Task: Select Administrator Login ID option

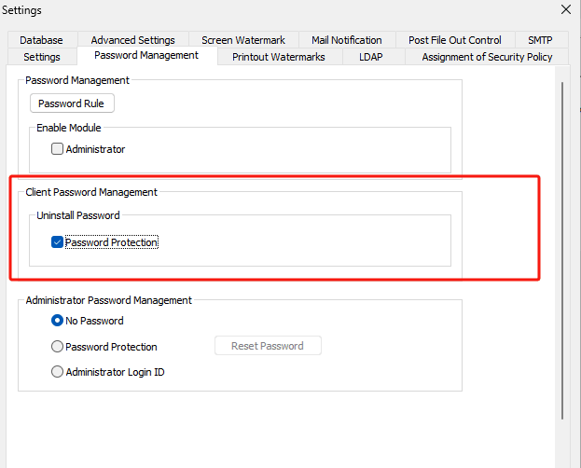Action: pos(58,372)
